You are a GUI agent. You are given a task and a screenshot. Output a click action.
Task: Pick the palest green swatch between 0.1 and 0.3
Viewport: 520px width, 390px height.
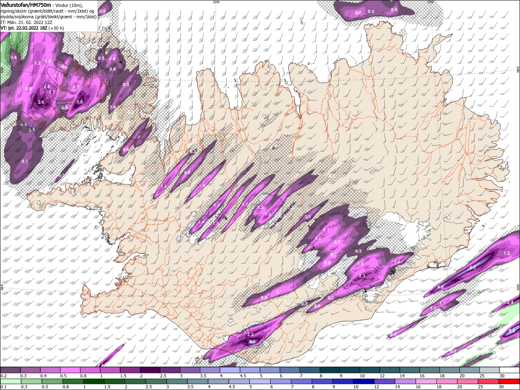coord(11,381)
